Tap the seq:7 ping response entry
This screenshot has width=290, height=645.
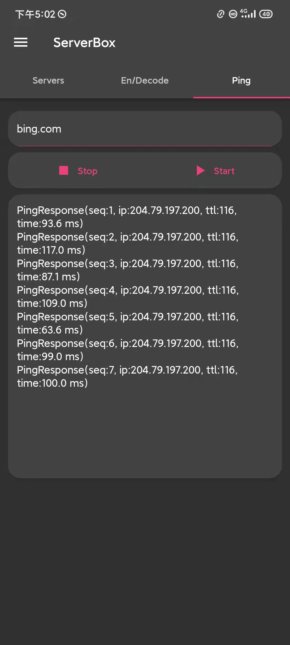(127, 376)
